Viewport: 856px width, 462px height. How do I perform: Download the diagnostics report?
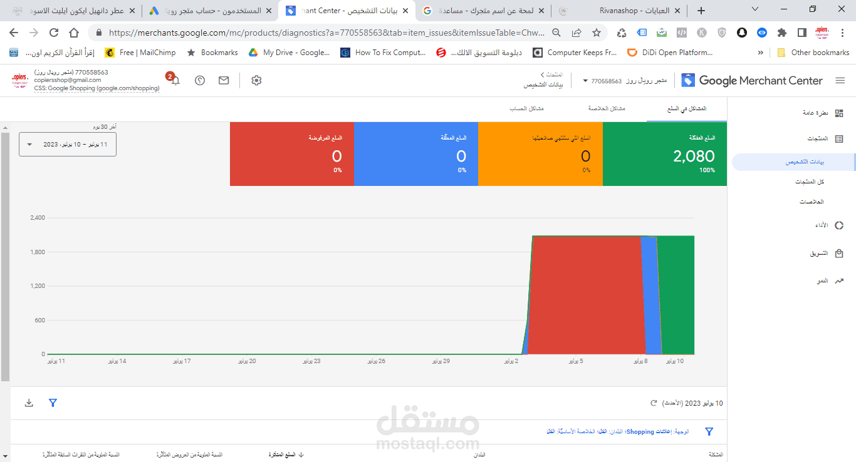pyautogui.click(x=29, y=403)
